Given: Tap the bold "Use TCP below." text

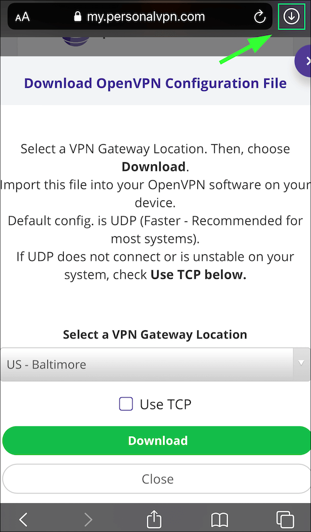Looking at the screenshot, I should pyautogui.click(x=198, y=275).
